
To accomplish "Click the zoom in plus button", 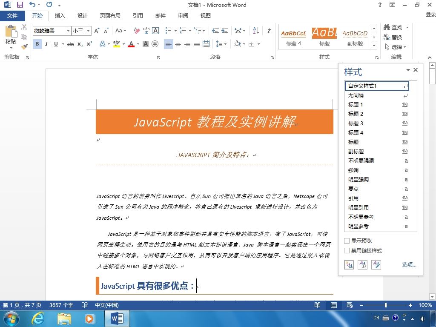I will (x=410, y=305).
